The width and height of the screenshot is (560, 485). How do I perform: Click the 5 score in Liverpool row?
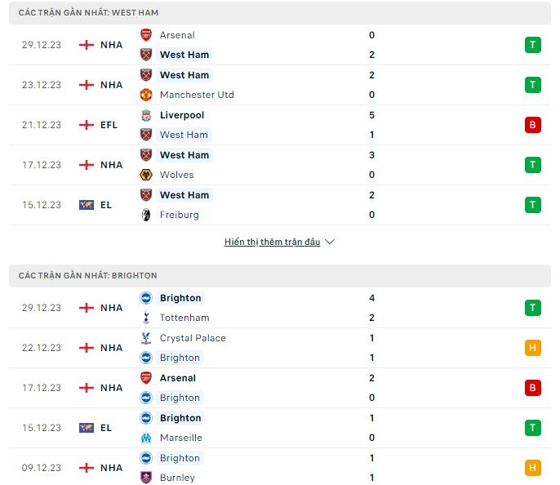point(371,115)
